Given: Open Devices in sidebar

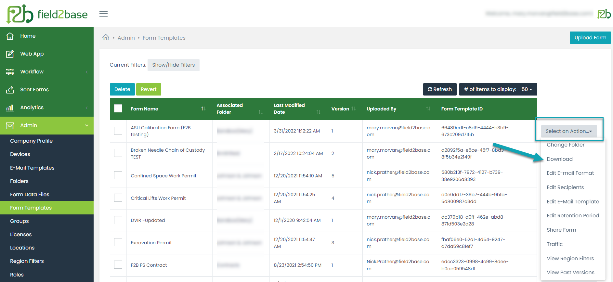Looking at the screenshot, I should click(x=20, y=154).
